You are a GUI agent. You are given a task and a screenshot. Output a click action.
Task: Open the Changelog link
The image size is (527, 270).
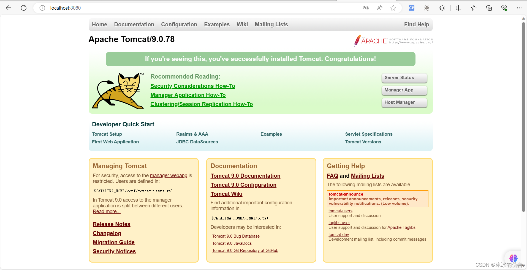click(x=107, y=233)
